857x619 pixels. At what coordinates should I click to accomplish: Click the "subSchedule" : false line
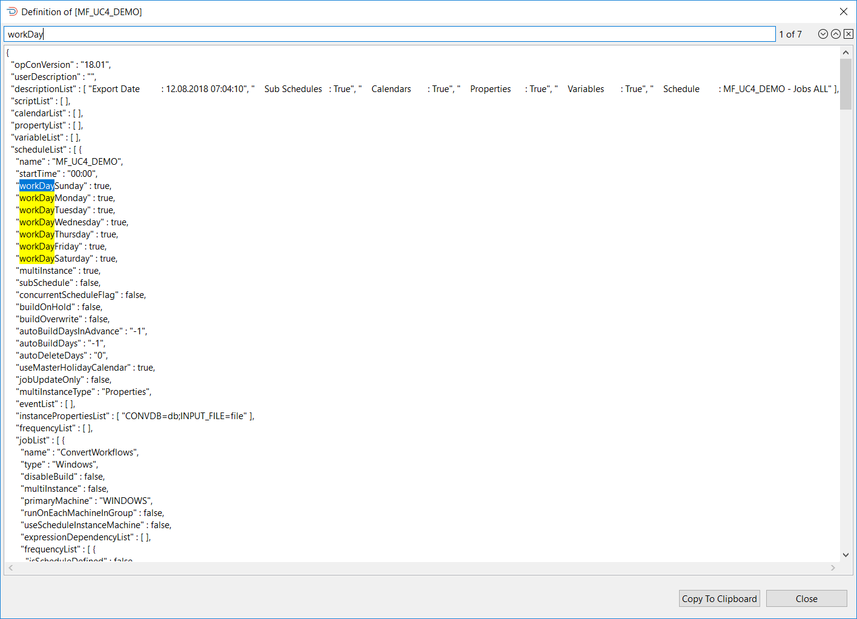(x=58, y=283)
